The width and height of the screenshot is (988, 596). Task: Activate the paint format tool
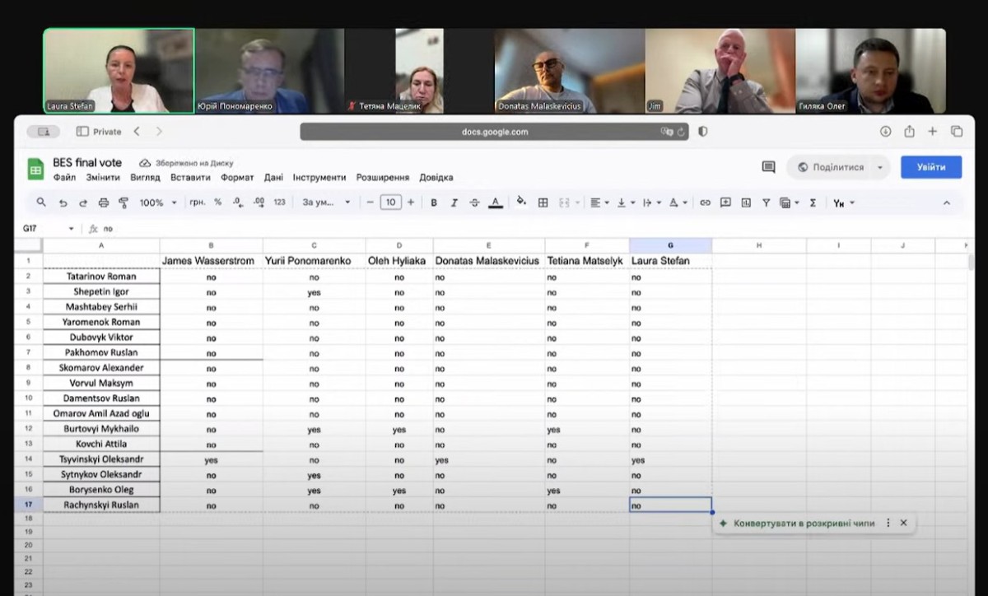point(123,203)
